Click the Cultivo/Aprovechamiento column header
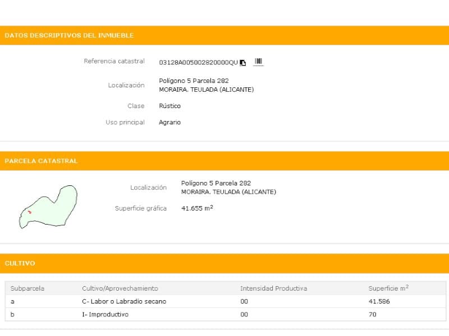 click(120, 288)
